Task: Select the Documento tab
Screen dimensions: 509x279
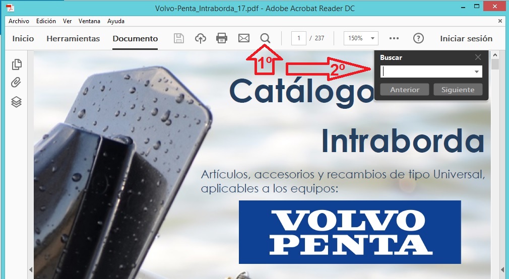Action: click(135, 38)
